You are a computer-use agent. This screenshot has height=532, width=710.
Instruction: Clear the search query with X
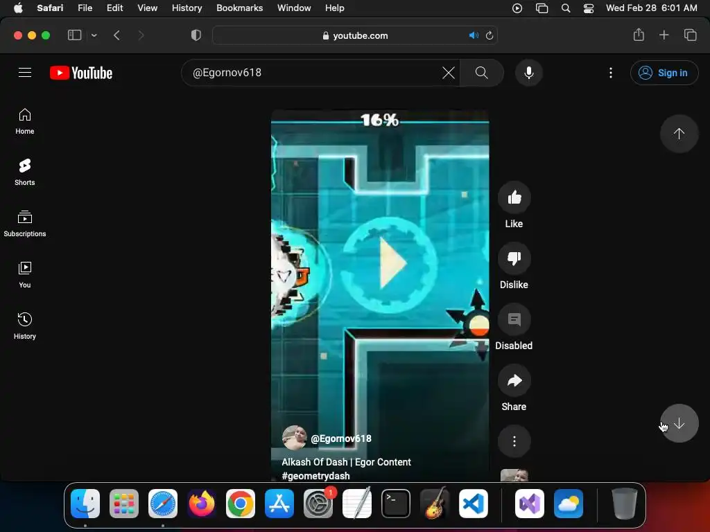449,72
